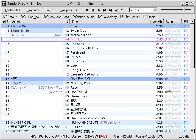Adjust the volume slider knob
This screenshot has height=140, width=196.
185,10
